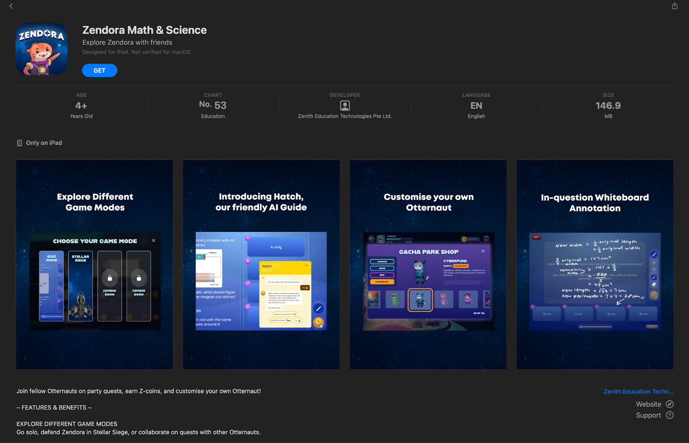Open the Introducing Hatch AI Guide screenshot

pyautogui.click(x=261, y=265)
